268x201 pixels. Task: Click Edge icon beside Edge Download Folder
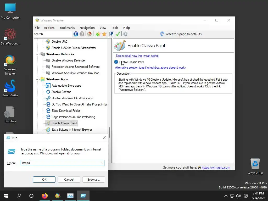pos(48,111)
